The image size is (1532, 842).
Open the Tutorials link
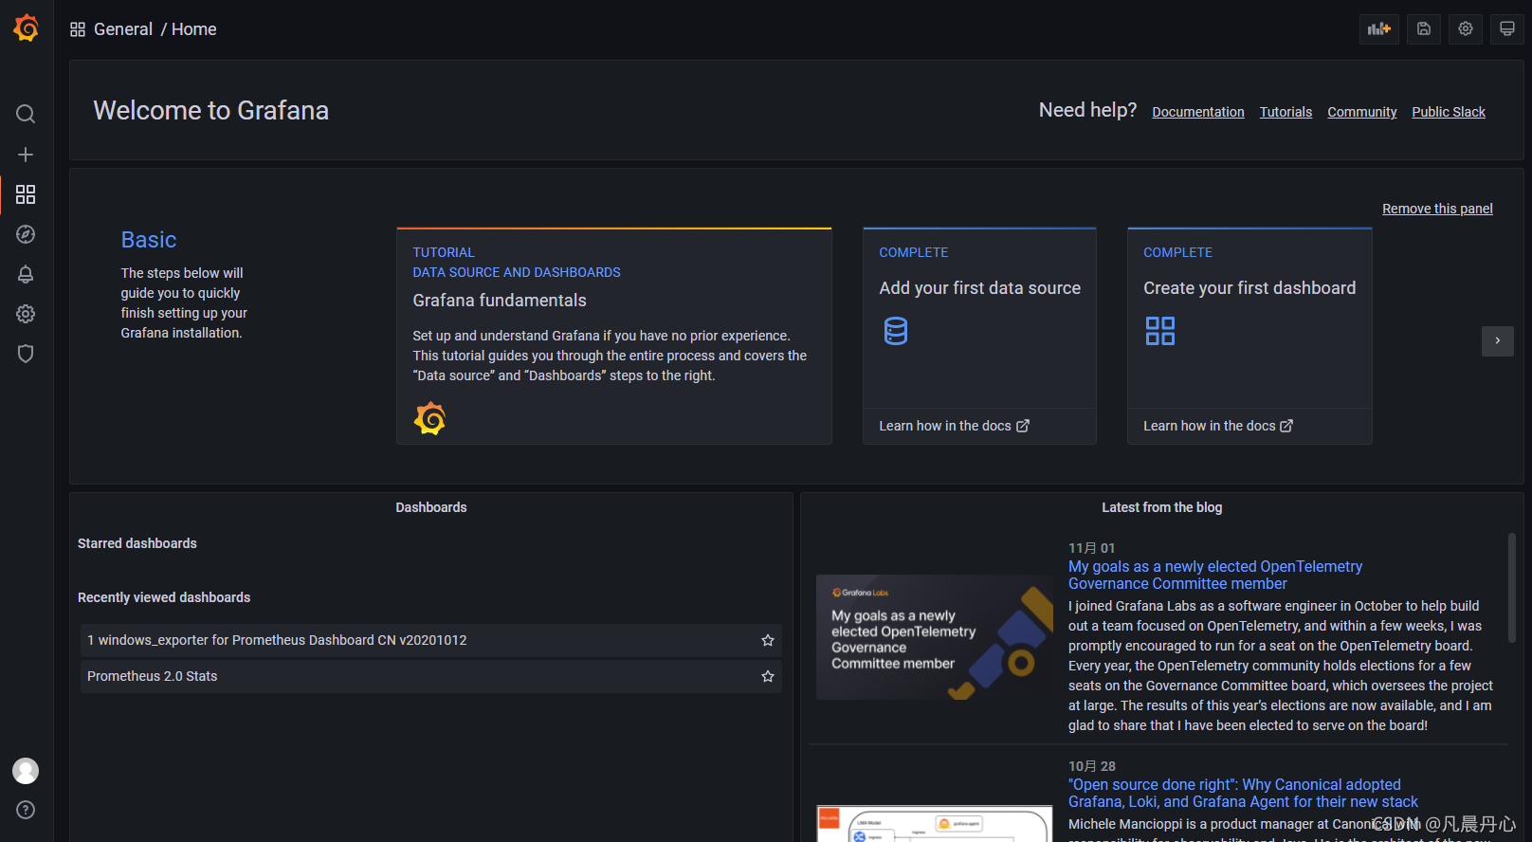[1286, 112]
